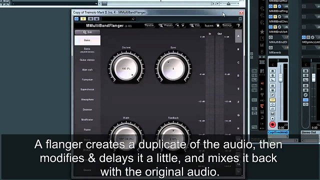This screenshot has height=180, width=320.
Task: Open the MReverb insert slot
Action: [278, 52]
